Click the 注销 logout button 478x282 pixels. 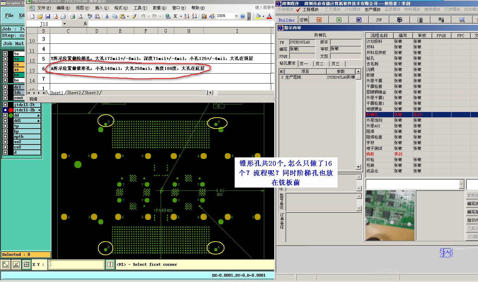[304, 20]
